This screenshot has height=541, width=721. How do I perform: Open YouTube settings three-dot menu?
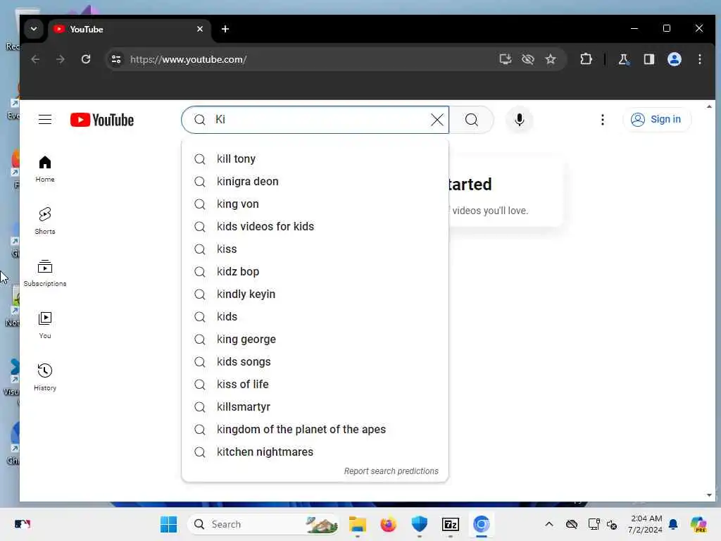tap(603, 120)
